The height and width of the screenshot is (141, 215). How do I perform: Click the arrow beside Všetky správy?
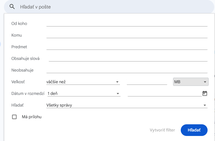click(x=205, y=105)
